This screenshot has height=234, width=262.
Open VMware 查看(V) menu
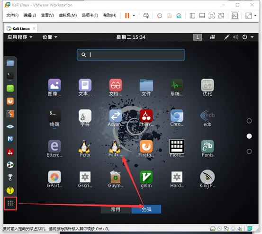[47, 15]
